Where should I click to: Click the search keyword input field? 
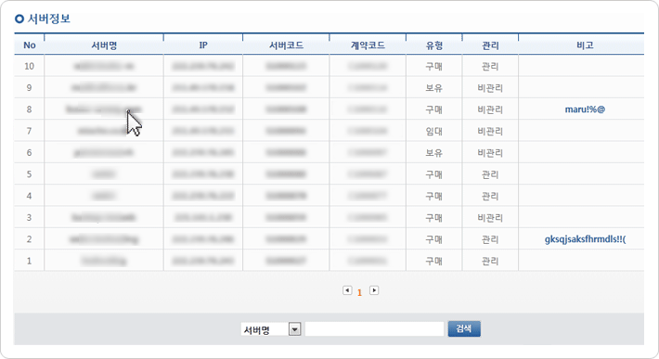[x=374, y=328]
